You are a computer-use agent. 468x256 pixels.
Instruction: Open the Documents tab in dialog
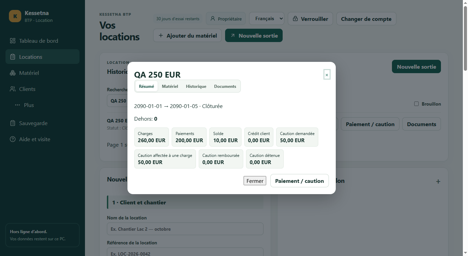(x=225, y=86)
